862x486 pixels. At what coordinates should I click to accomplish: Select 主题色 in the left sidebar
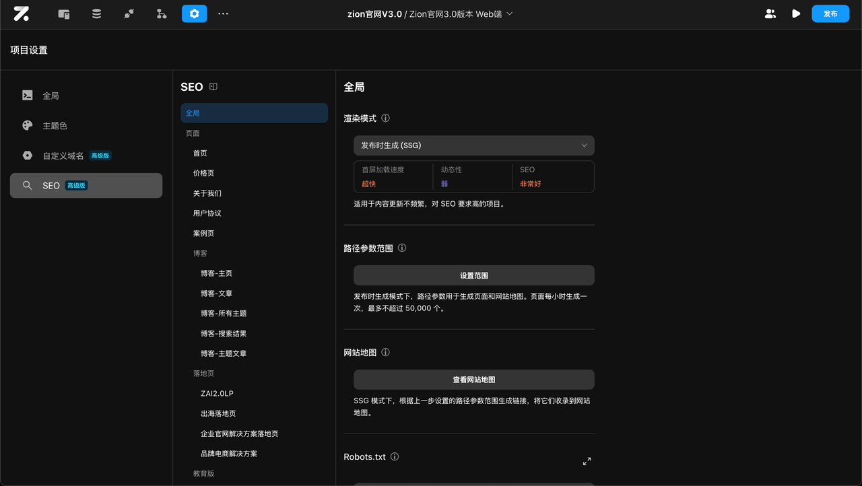tap(52, 125)
